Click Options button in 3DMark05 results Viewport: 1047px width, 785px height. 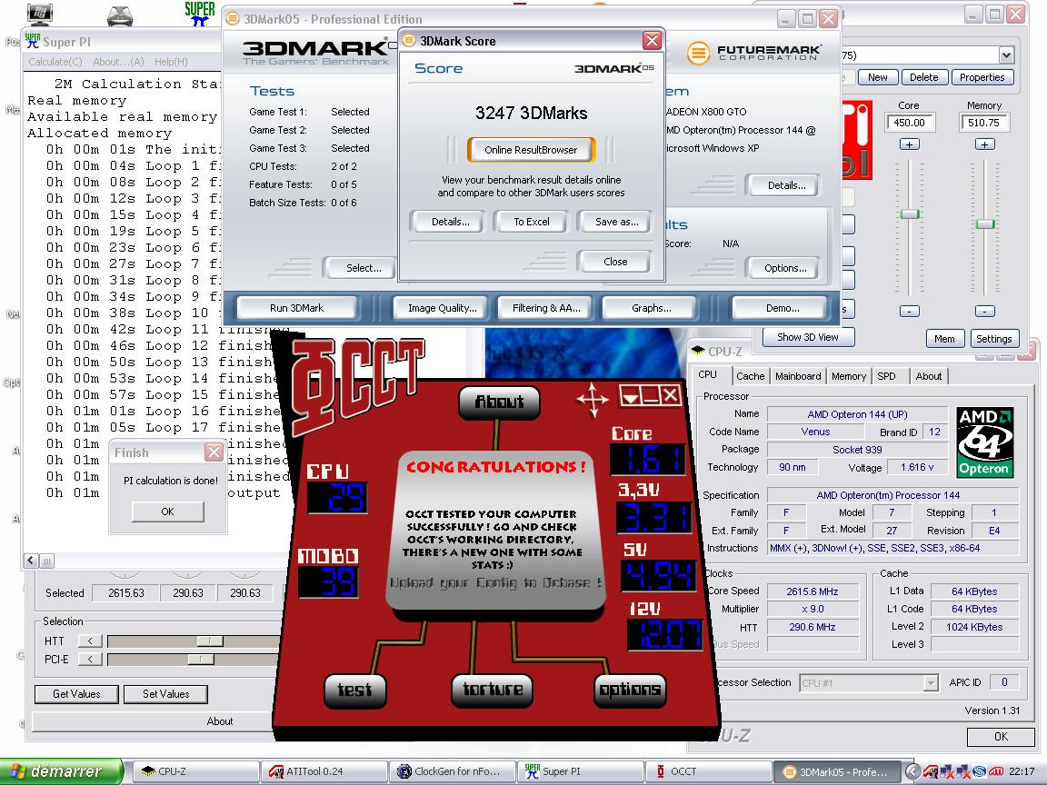(x=785, y=268)
